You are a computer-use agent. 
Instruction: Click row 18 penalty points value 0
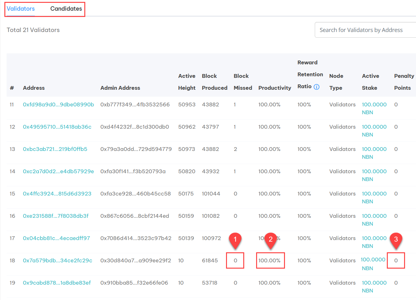[x=396, y=260]
